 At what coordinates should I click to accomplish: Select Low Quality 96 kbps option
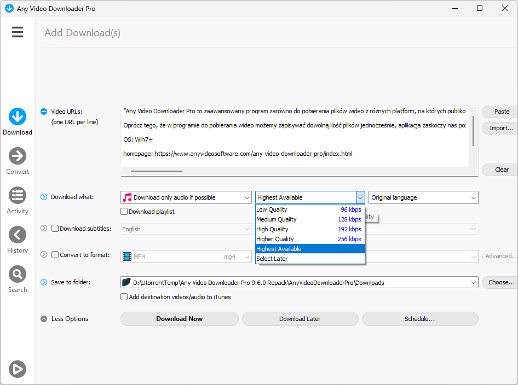click(310, 209)
